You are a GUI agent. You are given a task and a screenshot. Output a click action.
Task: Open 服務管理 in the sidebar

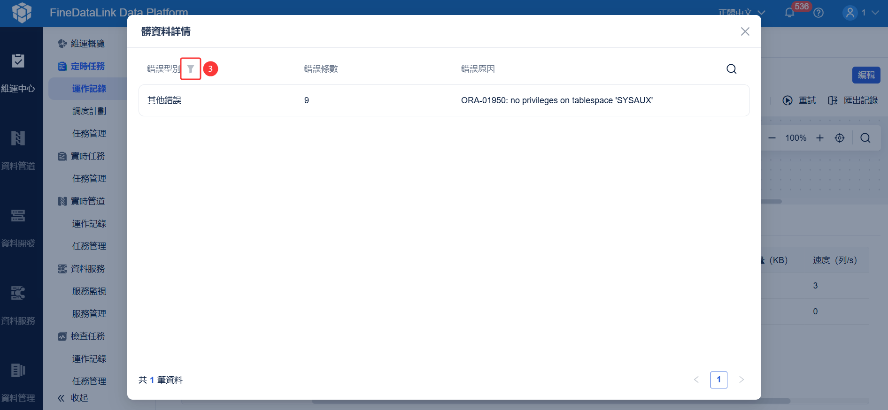tap(89, 314)
